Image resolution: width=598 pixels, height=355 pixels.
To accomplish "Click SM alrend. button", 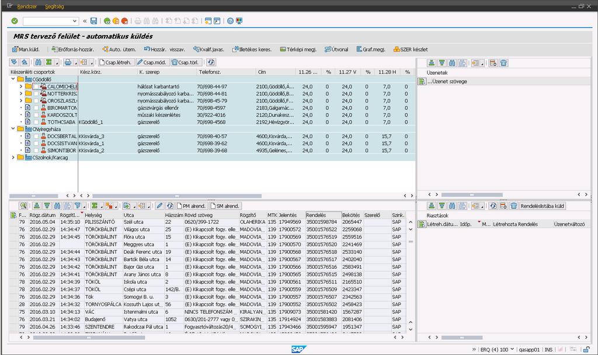I will point(225,206).
